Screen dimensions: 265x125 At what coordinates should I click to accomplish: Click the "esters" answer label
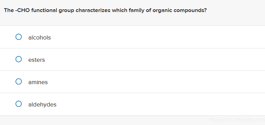37,60
